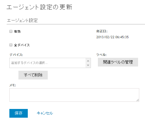145x121 pixels.
Task: Click the memo box resize grip icon
Action: (x=138, y=100)
